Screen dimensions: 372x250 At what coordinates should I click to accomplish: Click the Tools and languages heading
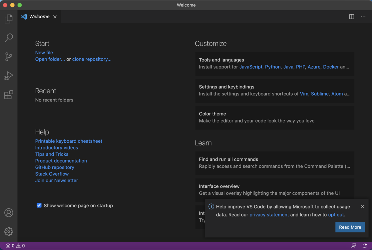coord(221,60)
